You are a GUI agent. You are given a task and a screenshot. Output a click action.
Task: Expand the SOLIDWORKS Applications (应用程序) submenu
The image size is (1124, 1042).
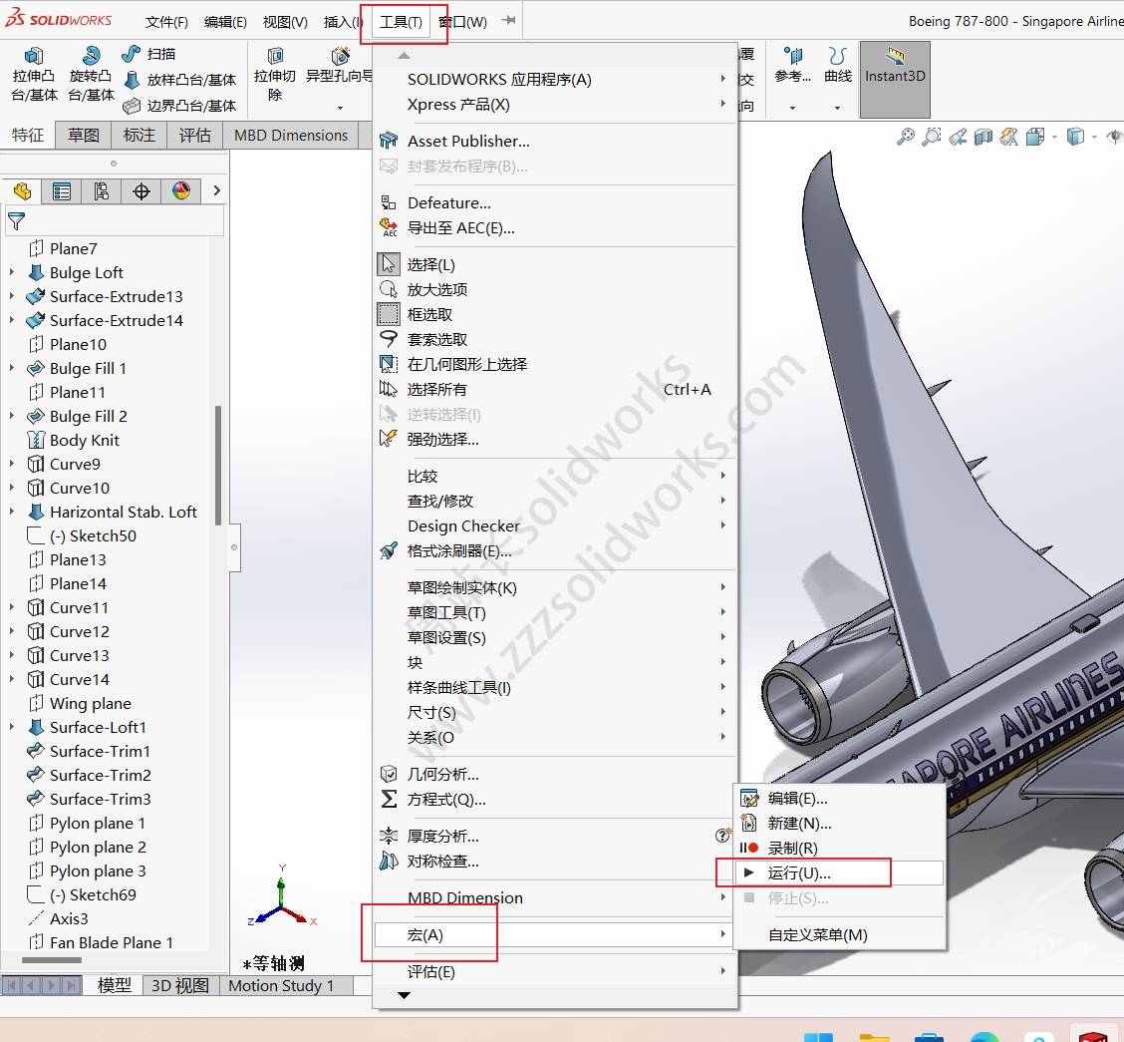click(x=556, y=79)
